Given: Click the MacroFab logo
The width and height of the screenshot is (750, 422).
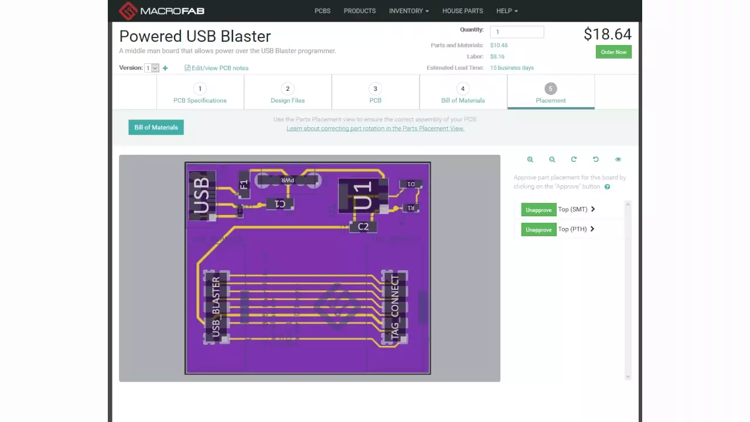Looking at the screenshot, I should (161, 11).
